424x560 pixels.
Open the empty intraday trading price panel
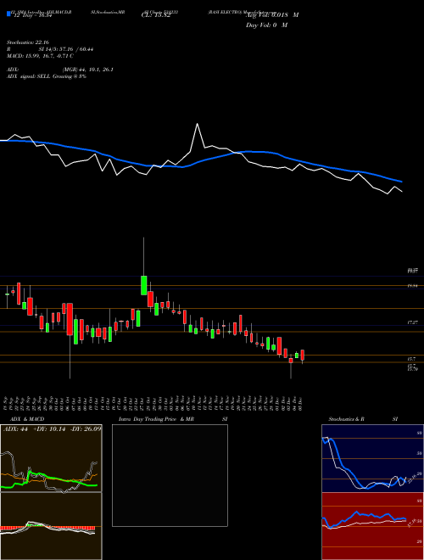pyautogui.click(x=170, y=475)
